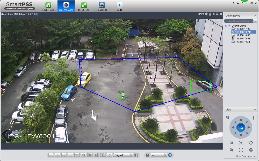
Task: Click the PTZ focus far icon
Action: point(241,143)
